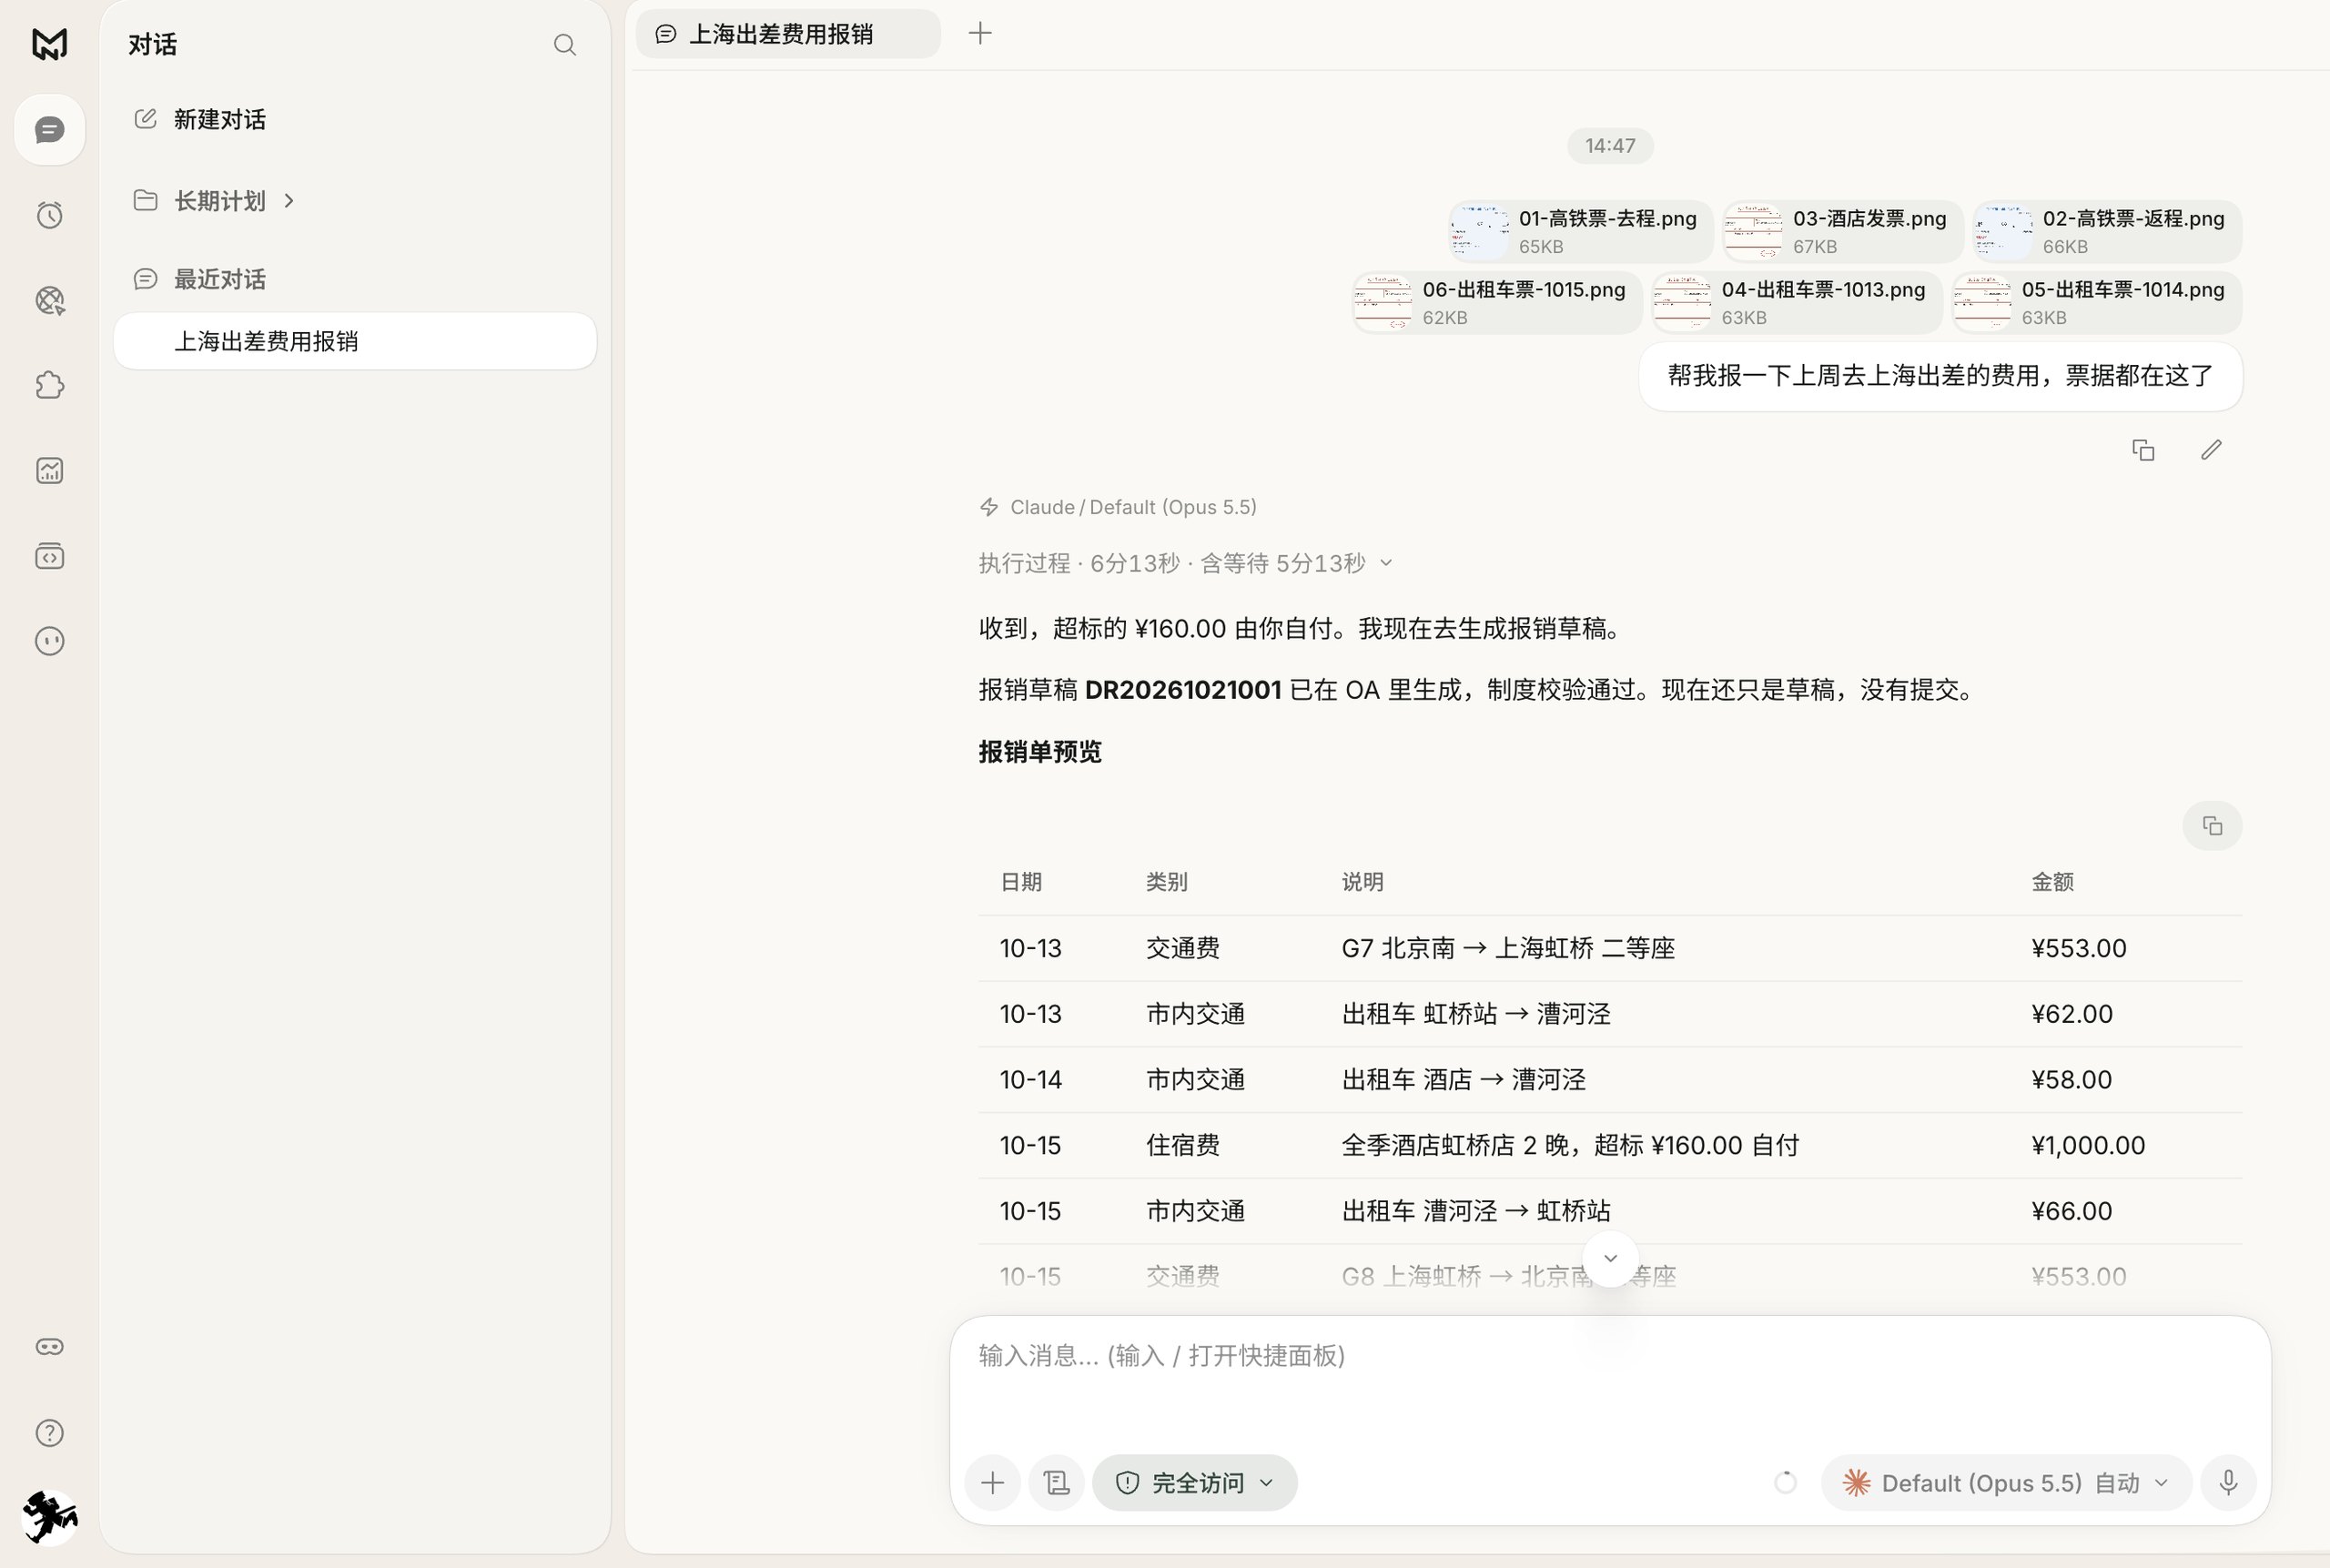Open a new tab with plus icon
The width and height of the screenshot is (2330, 1568).
click(x=980, y=33)
